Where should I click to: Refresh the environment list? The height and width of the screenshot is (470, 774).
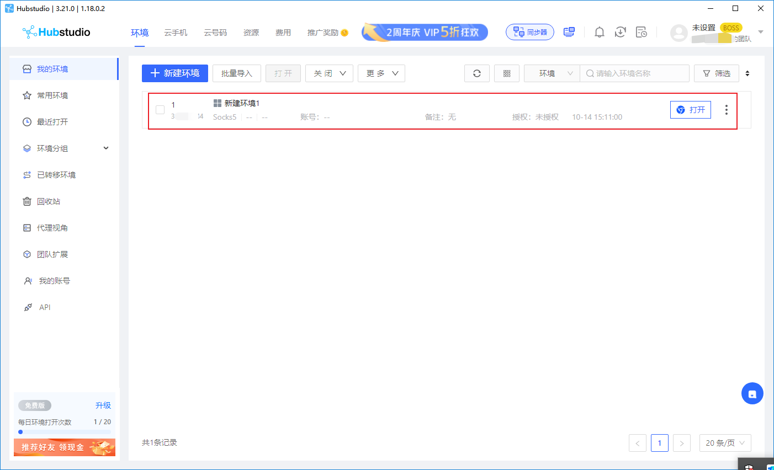[x=476, y=73]
